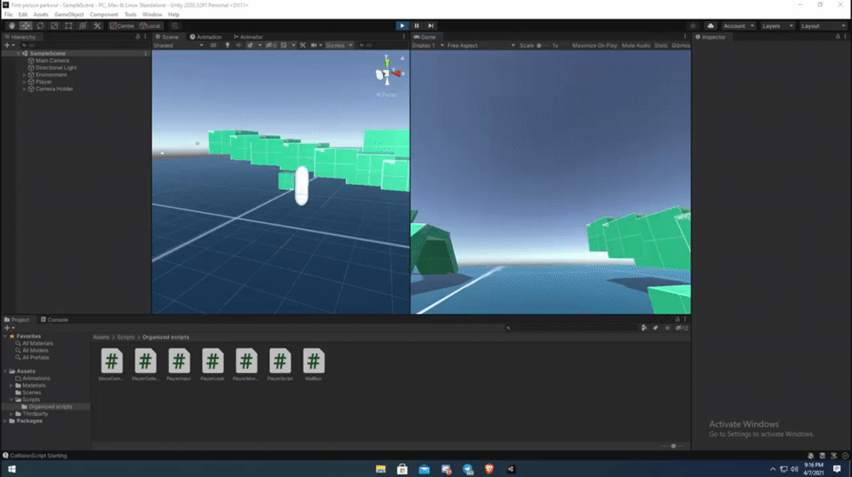The image size is (852, 477).
Task: Toggle scene audio speaker icon
Action: [239, 46]
